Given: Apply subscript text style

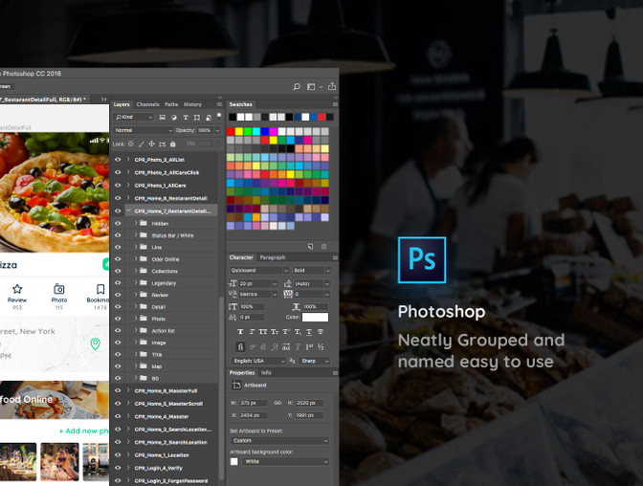Looking at the screenshot, I should tap(298, 332).
